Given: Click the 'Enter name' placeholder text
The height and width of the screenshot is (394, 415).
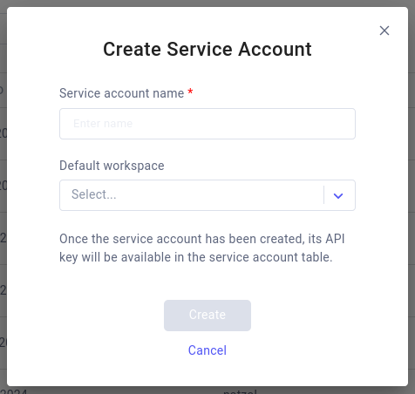Looking at the screenshot, I should tap(103, 124).
